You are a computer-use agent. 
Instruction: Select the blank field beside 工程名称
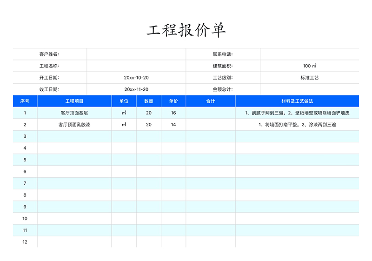136,66
